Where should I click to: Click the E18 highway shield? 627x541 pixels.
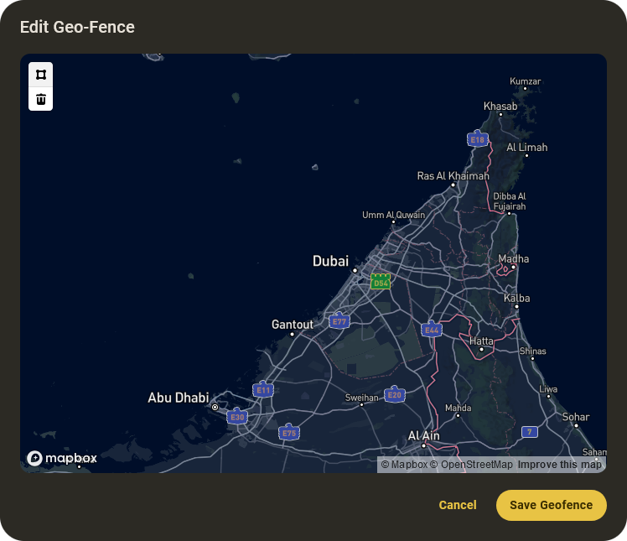(477, 139)
